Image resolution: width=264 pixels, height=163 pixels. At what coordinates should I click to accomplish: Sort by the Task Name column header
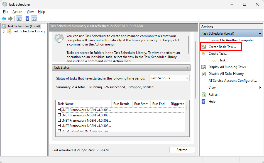click(84, 104)
